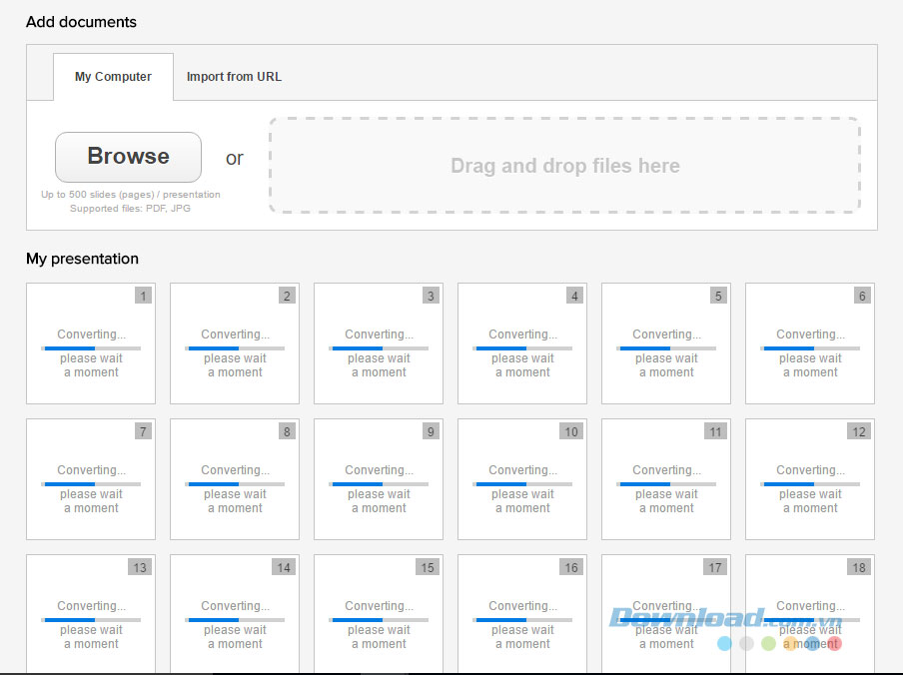Screen dimensions: 903x675
Task: Select slide thumbnail number 2
Action: click(235, 343)
